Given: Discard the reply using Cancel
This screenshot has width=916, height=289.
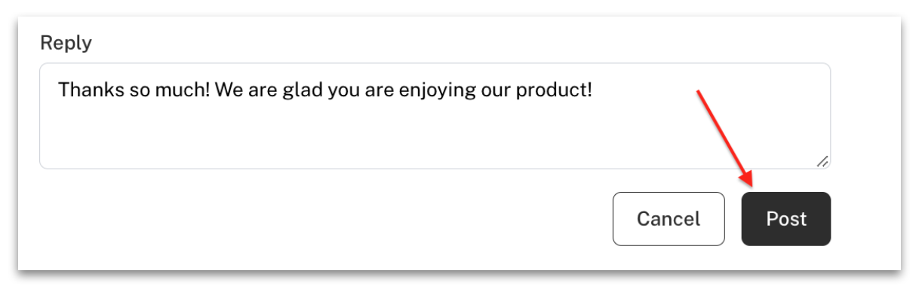Looking at the screenshot, I should [x=669, y=219].
